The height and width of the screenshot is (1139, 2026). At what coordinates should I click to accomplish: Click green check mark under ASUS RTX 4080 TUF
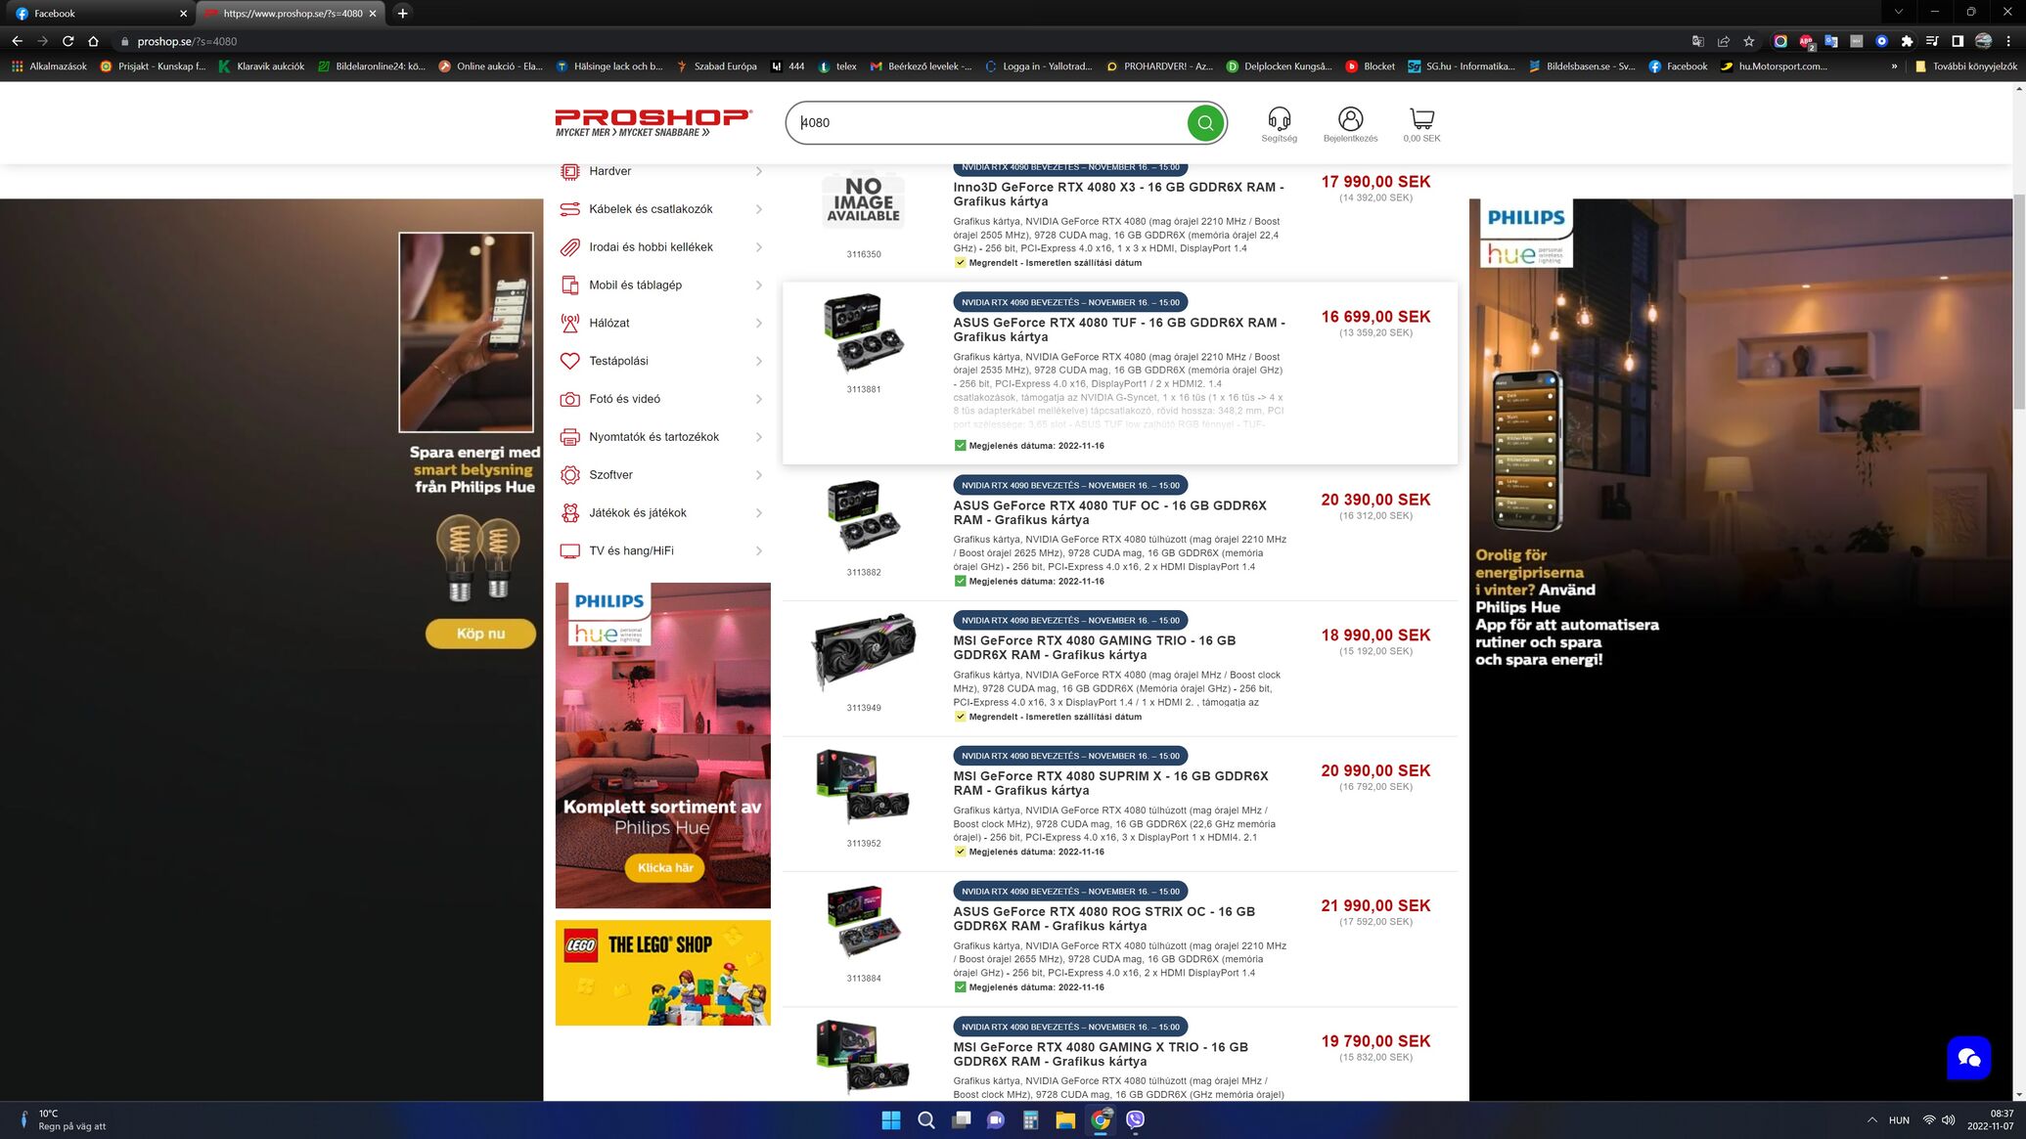pos(960,446)
